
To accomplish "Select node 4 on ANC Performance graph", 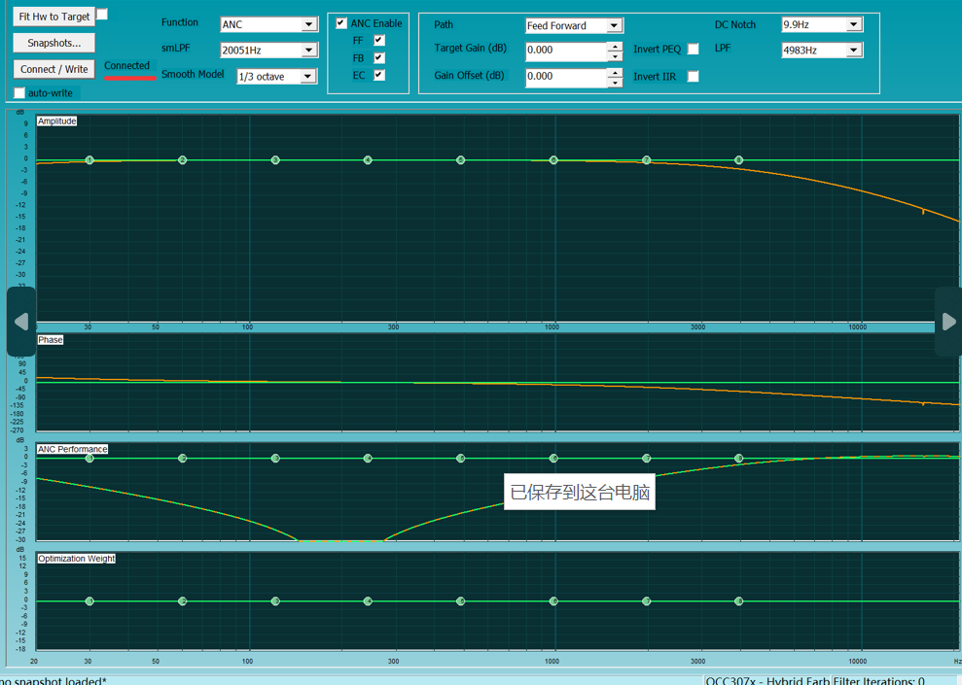I will (368, 459).
